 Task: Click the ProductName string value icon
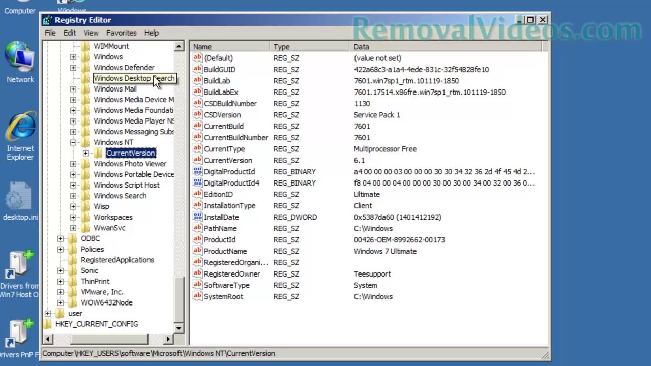click(x=197, y=251)
